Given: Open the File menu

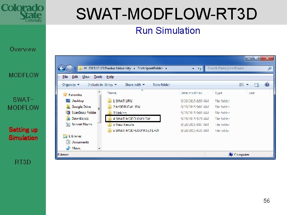Looking at the screenshot, I should [65, 77].
